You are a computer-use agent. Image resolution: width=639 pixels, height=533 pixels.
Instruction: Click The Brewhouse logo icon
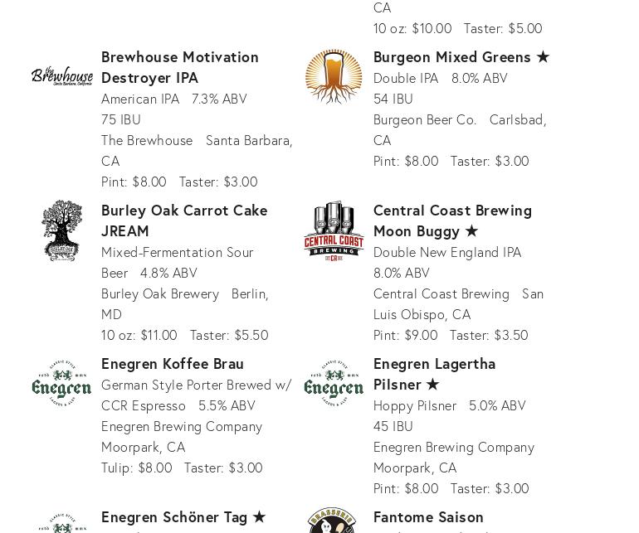click(62, 76)
